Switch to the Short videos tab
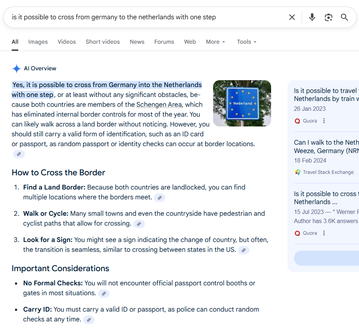 point(103,42)
